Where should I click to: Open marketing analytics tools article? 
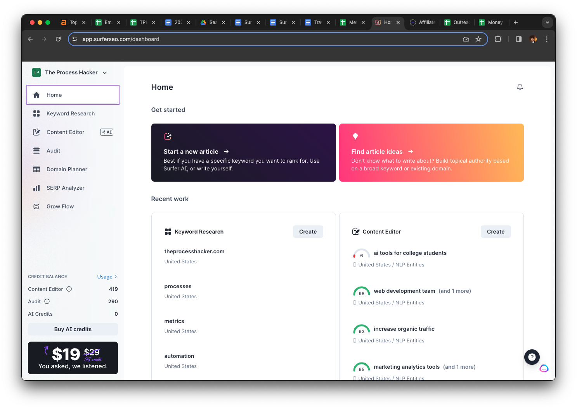click(x=407, y=367)
